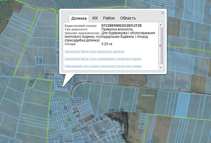Click the 'Площа' field label
The height and width of the screenshot is (143, 211).
pyautogui.click(x=70, y=44)
